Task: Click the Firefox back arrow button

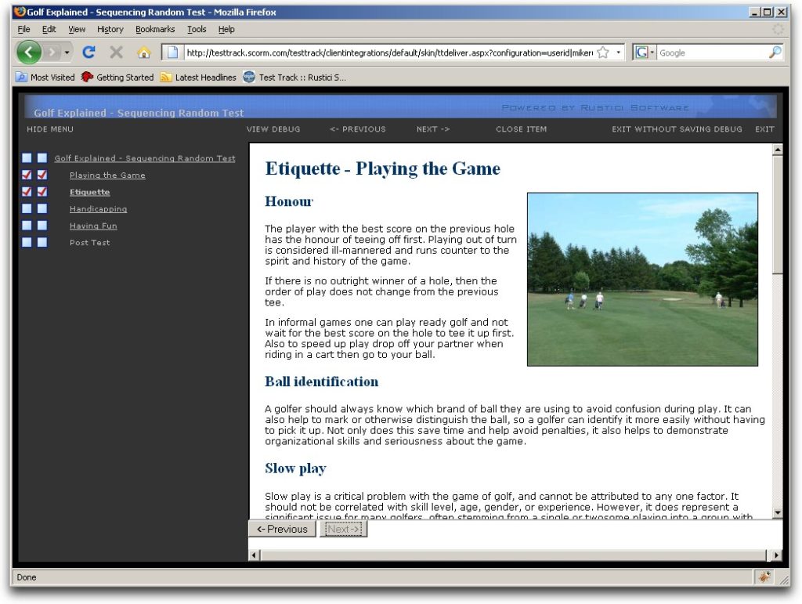Action: pyautogui.click(x=29, y=52)
